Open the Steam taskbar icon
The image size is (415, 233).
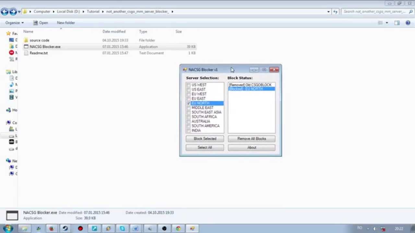(65, 228)
